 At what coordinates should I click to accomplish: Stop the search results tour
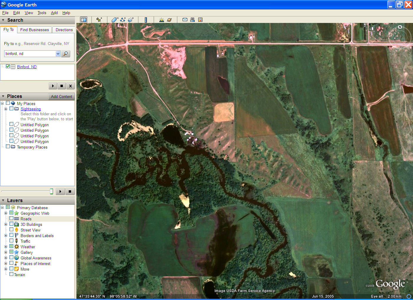pyautogui.click(x=61, y=86)
